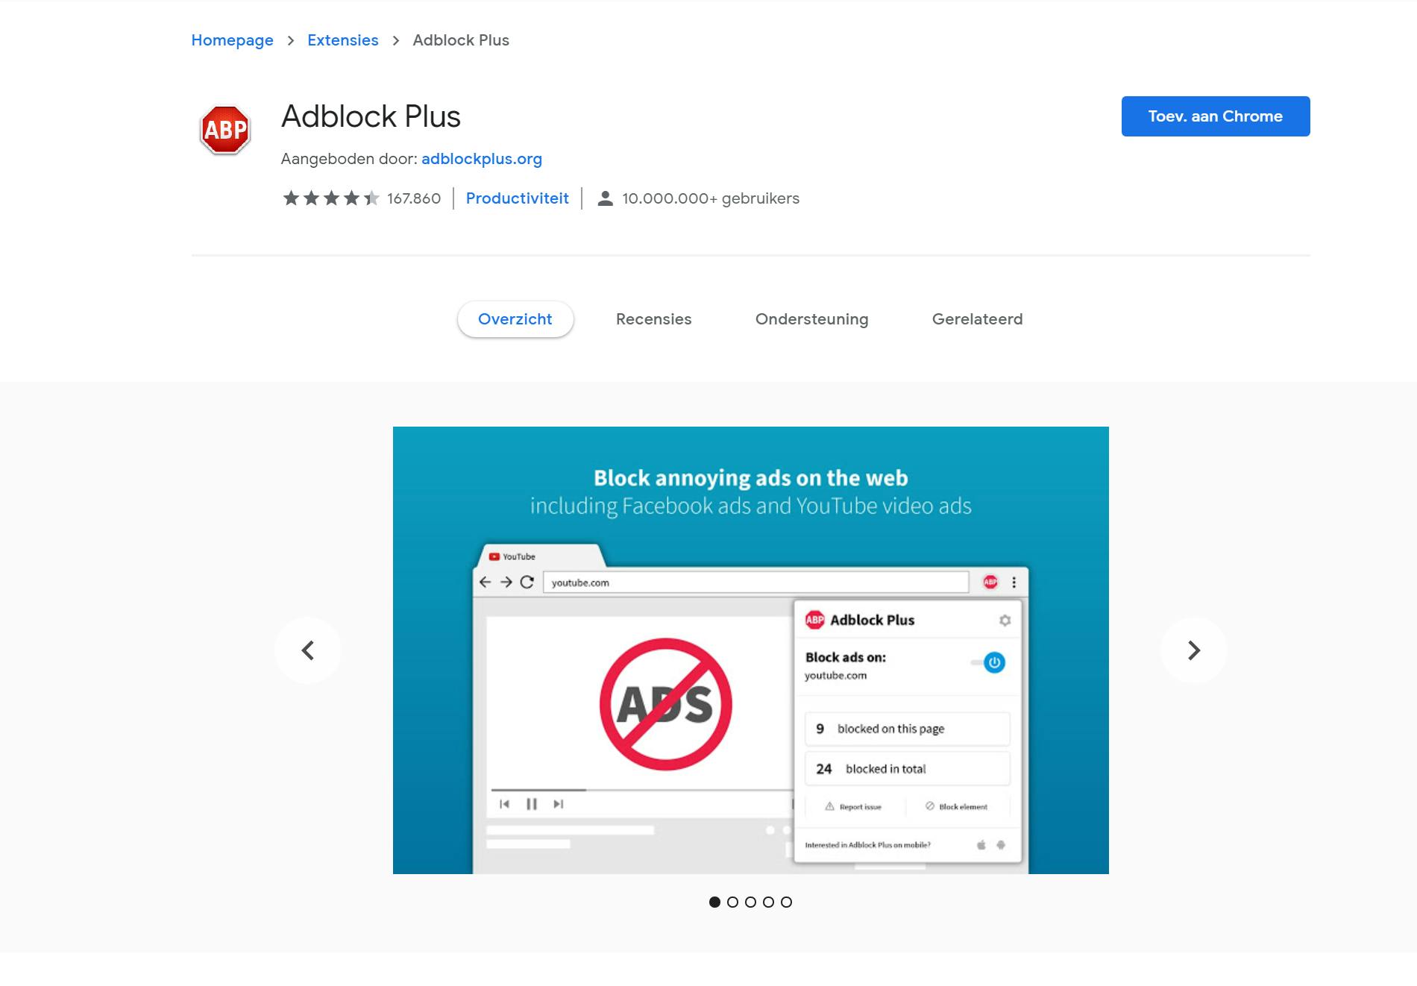
Task: Click the users person icon
Action: pos(606,198)
